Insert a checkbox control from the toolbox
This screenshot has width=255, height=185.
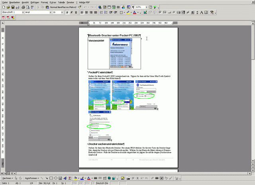[x=160, y=12]
